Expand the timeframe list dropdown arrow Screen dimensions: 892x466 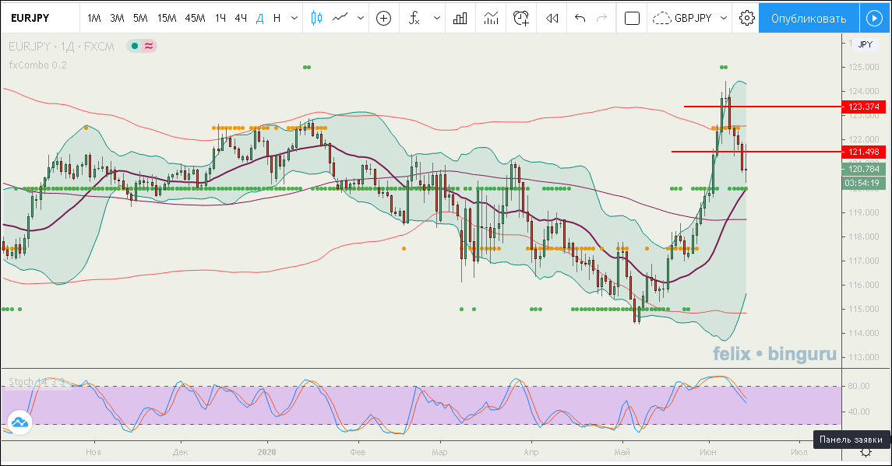tap(294, 18)
